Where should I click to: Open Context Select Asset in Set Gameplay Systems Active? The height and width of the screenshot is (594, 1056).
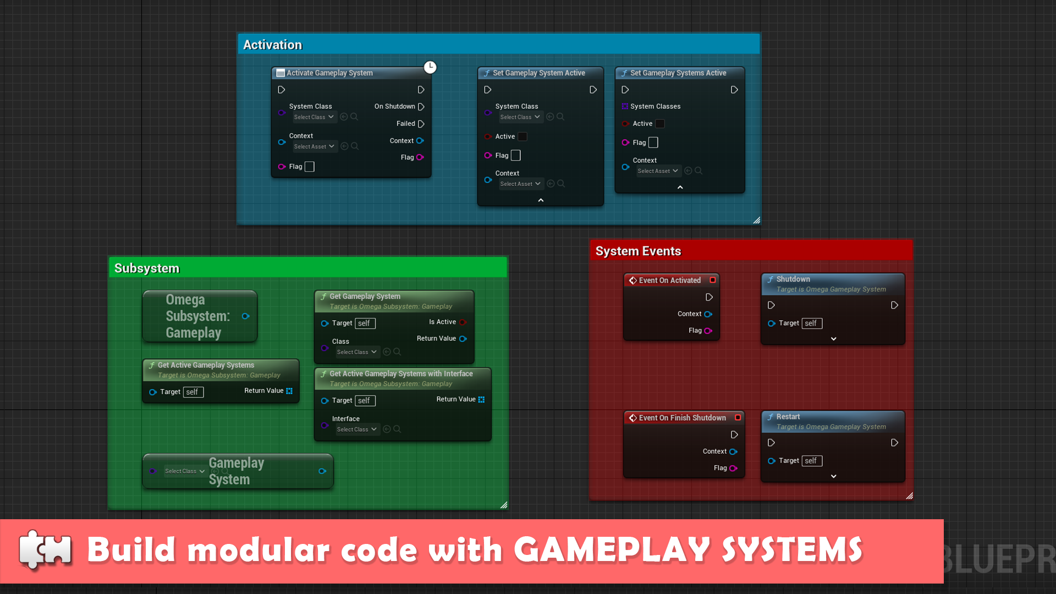point(658,171)
